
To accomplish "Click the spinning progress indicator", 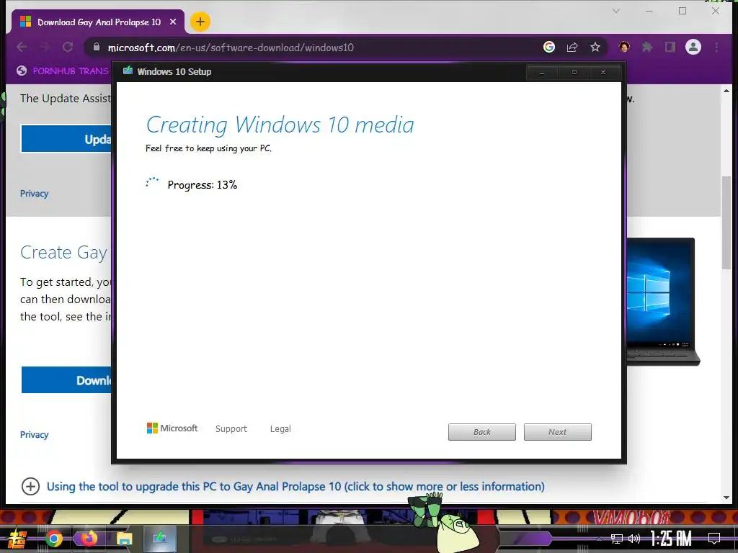I will 152,183.
